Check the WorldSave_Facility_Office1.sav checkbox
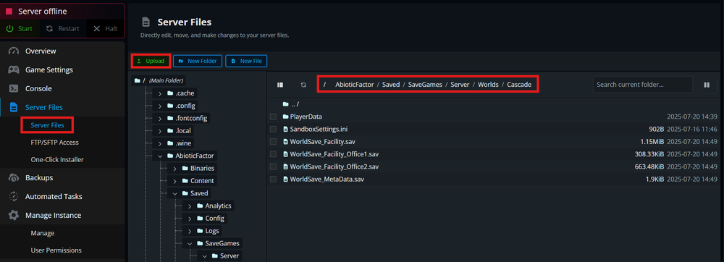Image resolution: width=724 pixels, height=262 pixels. coord(274,154)
